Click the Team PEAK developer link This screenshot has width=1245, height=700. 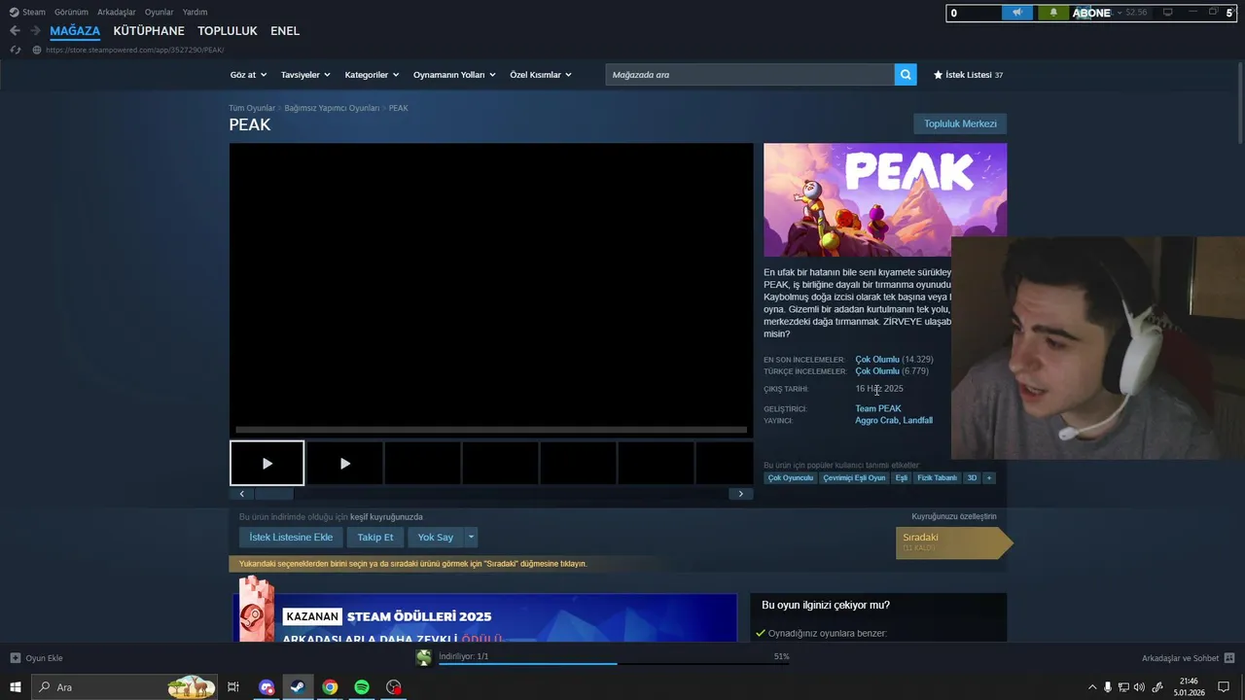click(878, 409)
